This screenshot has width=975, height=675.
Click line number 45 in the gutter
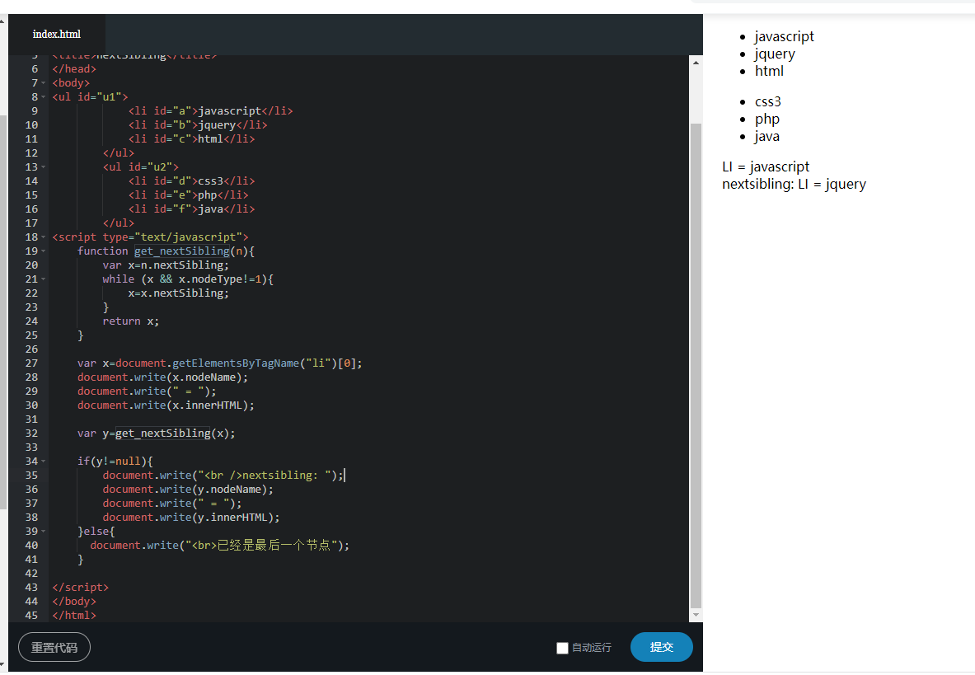point(31,616)
